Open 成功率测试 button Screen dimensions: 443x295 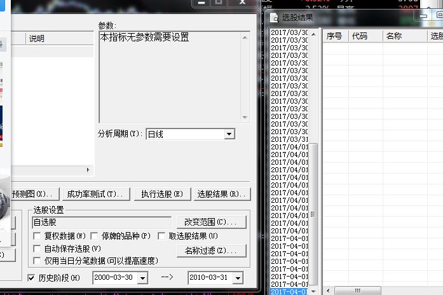coord(99,194)
